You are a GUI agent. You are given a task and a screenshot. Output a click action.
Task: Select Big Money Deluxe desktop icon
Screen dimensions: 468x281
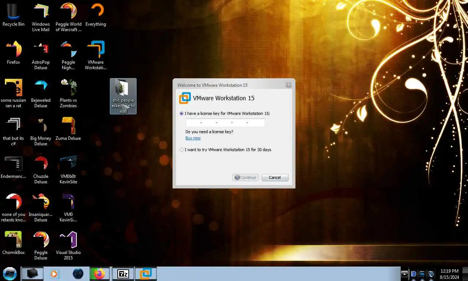[x=41, y=132]
